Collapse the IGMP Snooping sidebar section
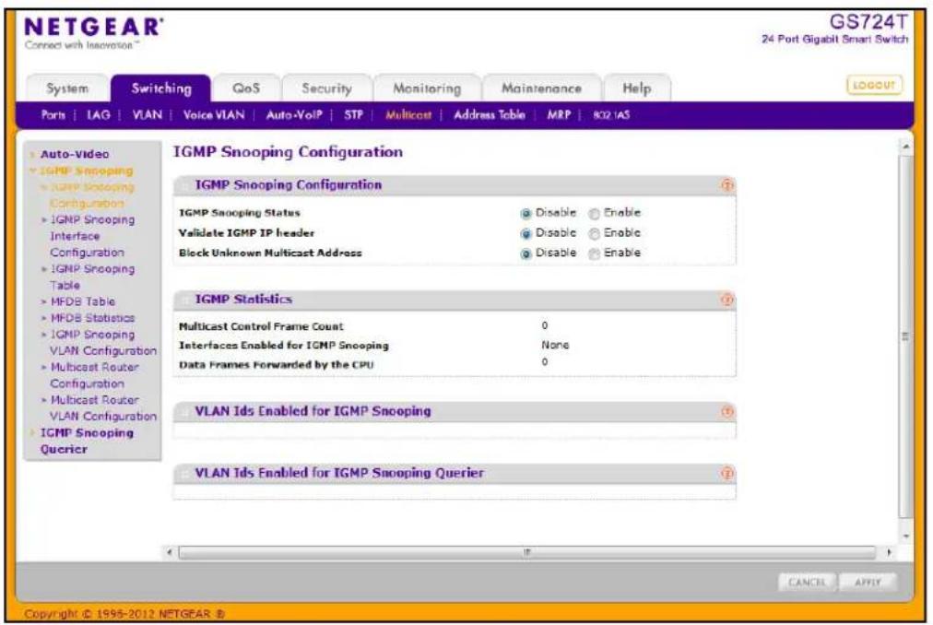Viewport: 933px width, 625px height. 86,171
